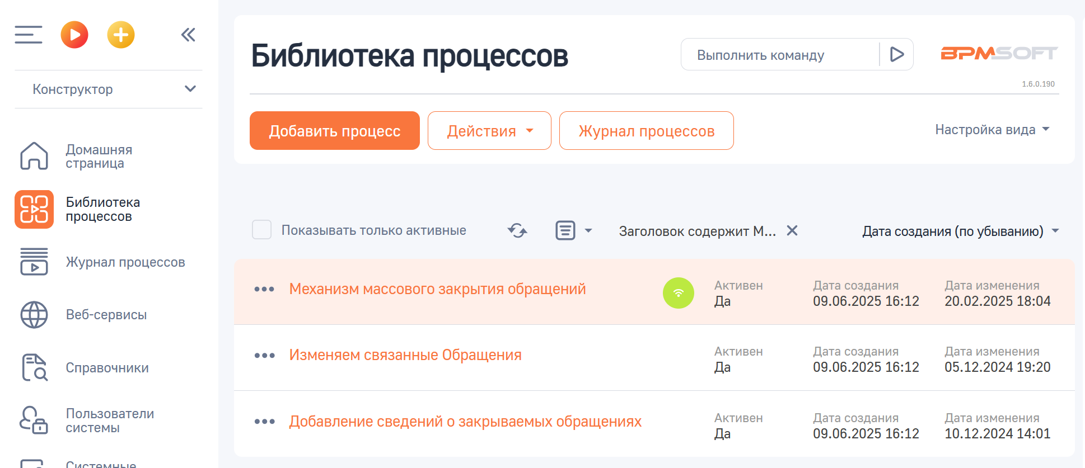
Task: Open the Действия dropdown button
Action: [489, 131]
